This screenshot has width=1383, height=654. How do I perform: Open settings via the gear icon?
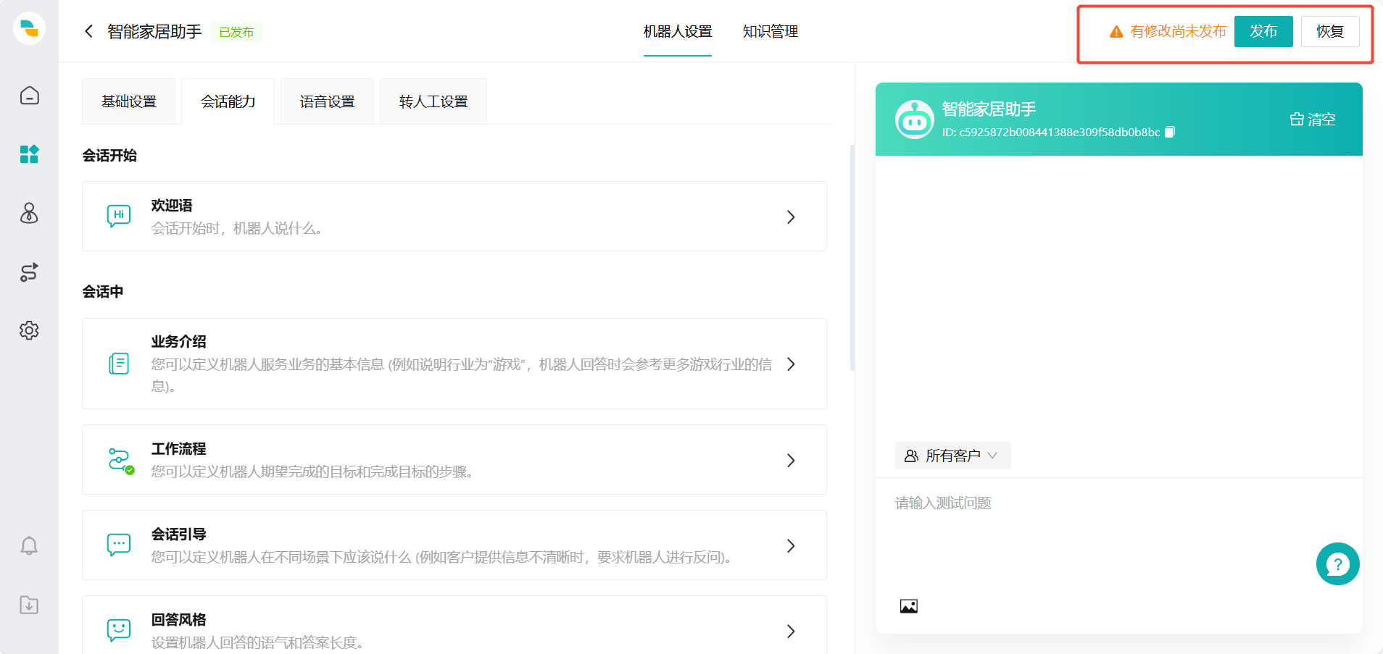pos(29,330)
